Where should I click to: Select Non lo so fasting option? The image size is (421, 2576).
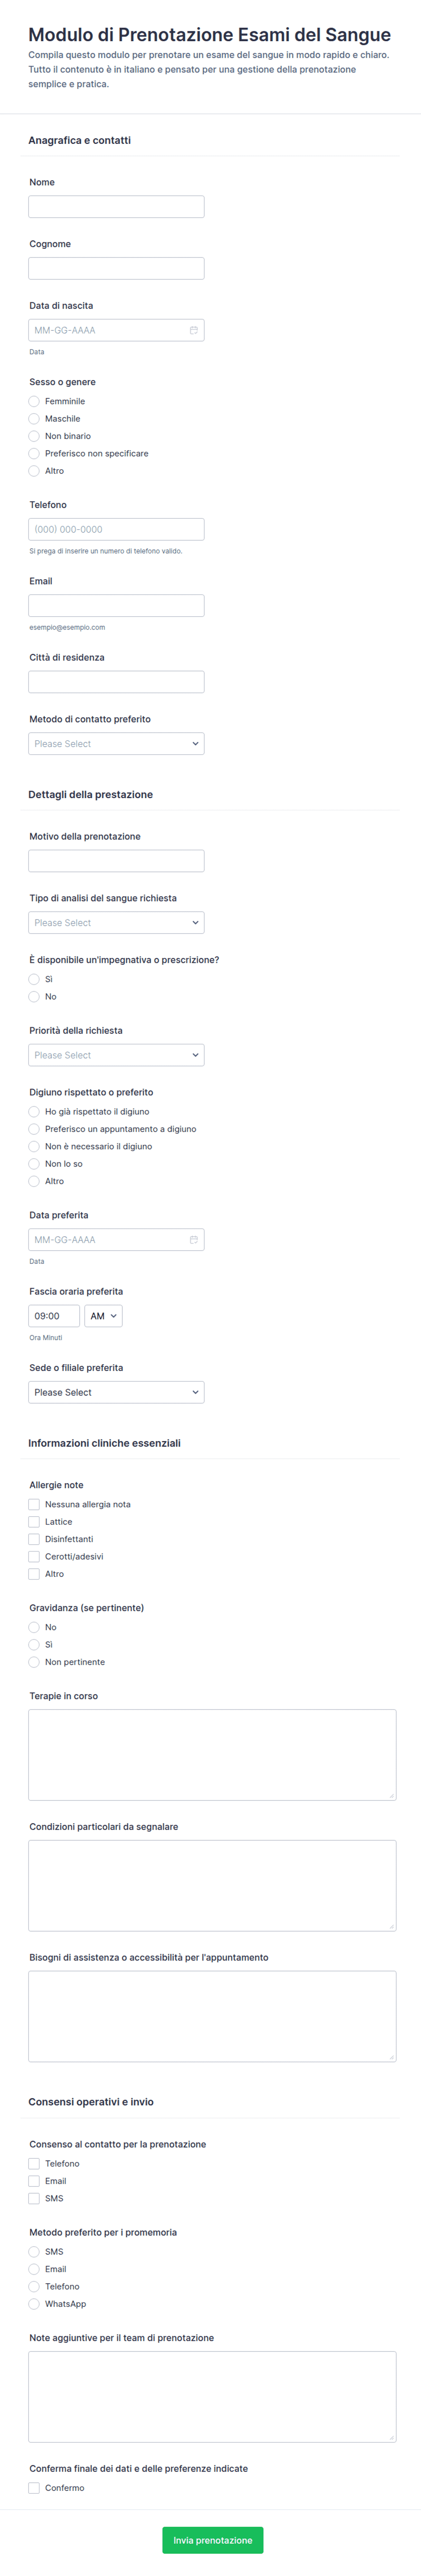pyautogui.click(x=34, y=1164)
